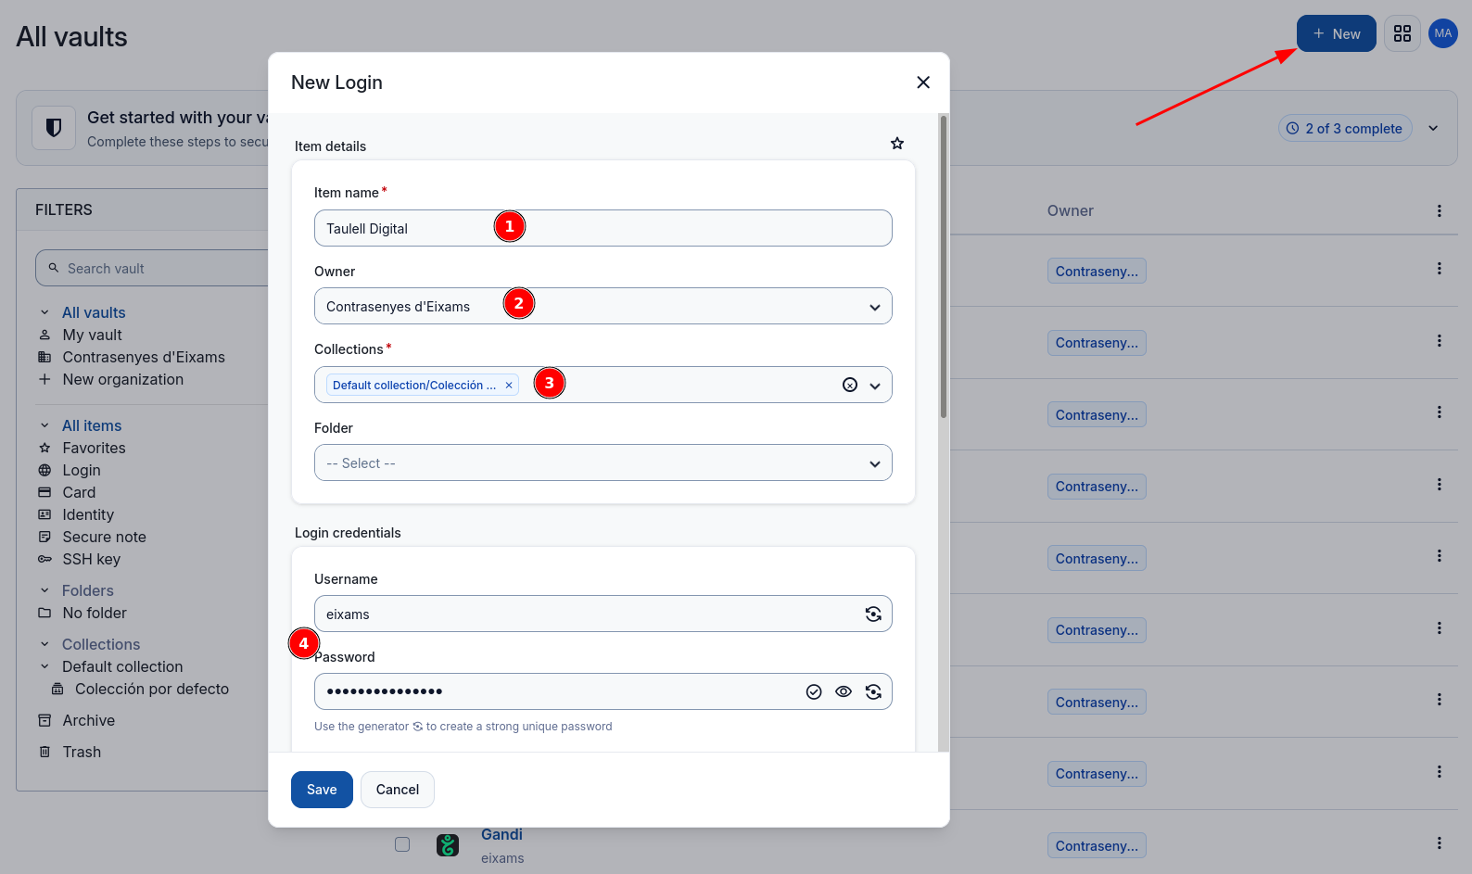Generate a new password with generator icon

click(x=873, y=692)
